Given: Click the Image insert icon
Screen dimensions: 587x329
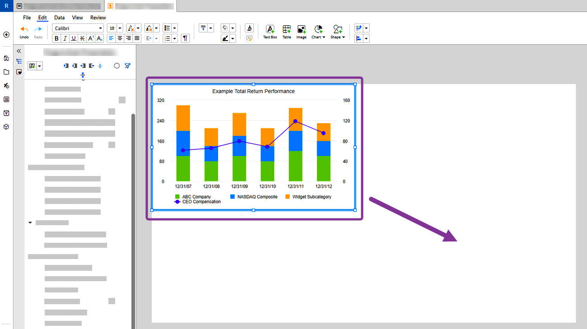Looking at the screenshot, I should pyautogui.click(x=302, y=32).
